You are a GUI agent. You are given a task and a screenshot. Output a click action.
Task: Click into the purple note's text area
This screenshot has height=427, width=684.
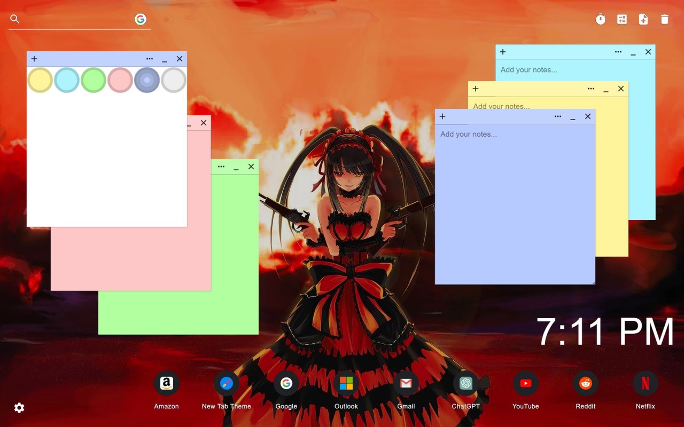(515, 204)
